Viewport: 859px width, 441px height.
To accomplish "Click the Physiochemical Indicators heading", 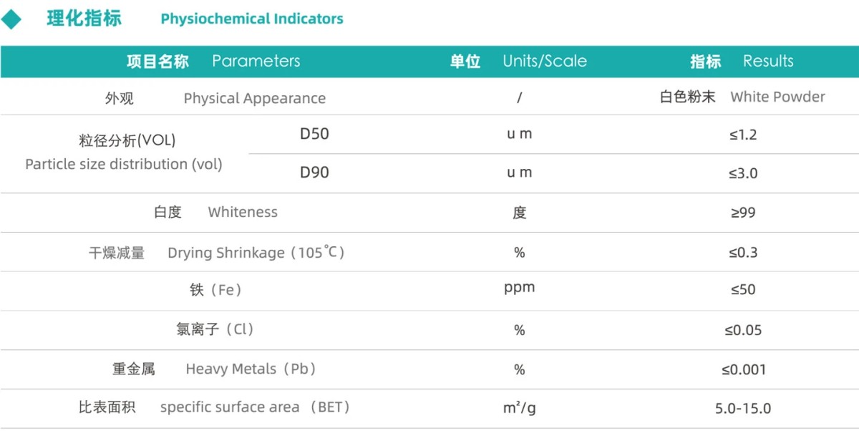I will tap(251, 19).
